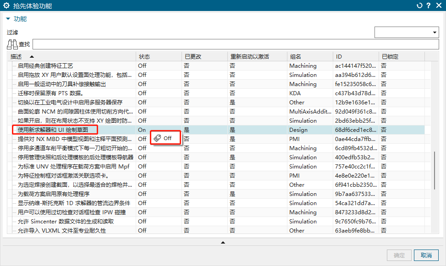Close the 抢先体验功能 dialog
Screen dimensions: 446x266
439,5
